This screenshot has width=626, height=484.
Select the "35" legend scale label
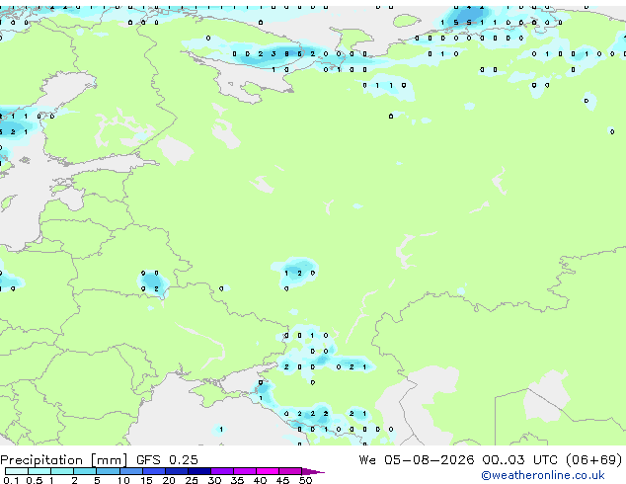[237, 480]
